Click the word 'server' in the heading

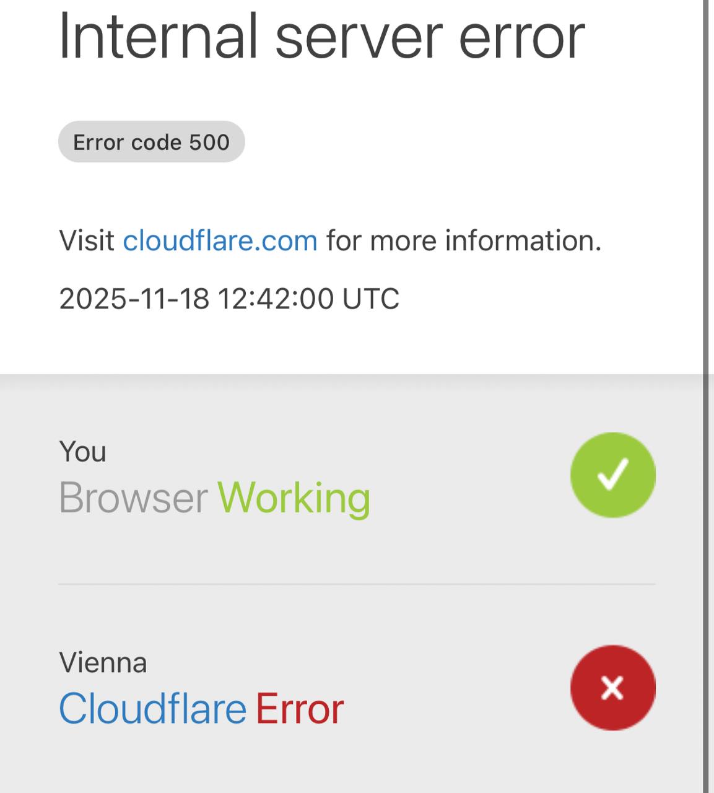pos(359,37)
